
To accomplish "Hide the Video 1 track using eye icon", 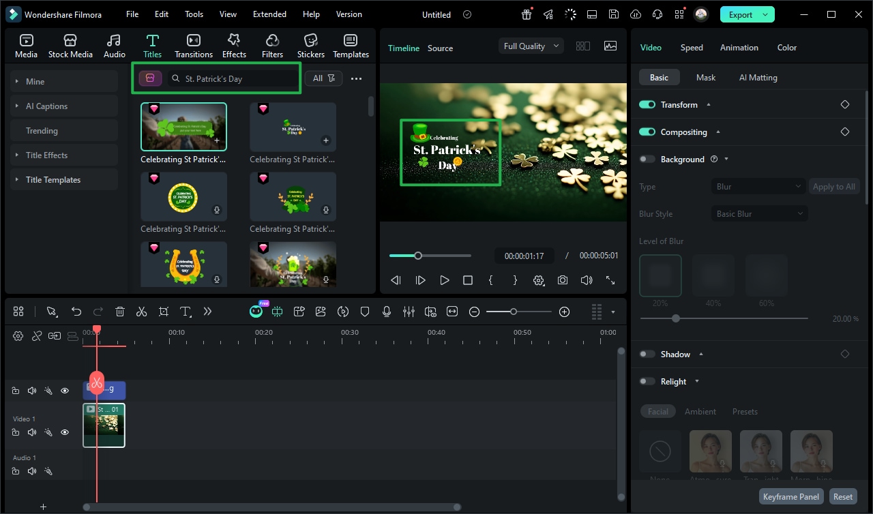I will click(x=65, y=432).
